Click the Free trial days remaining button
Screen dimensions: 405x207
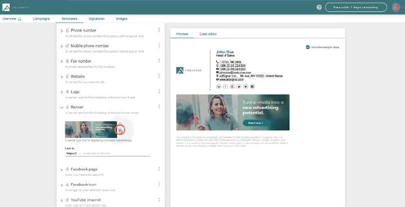[x=355, y=7]
